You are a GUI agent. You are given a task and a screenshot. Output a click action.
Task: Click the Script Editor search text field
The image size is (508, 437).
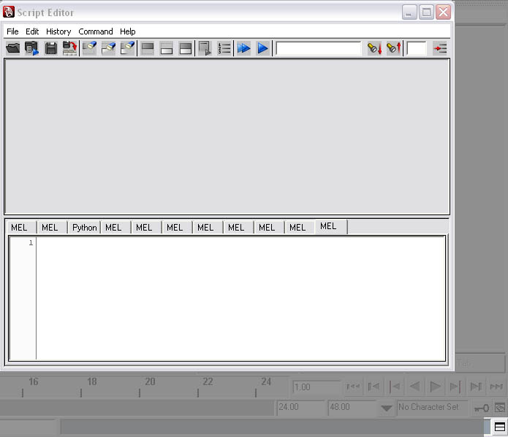tap(319, 48)
